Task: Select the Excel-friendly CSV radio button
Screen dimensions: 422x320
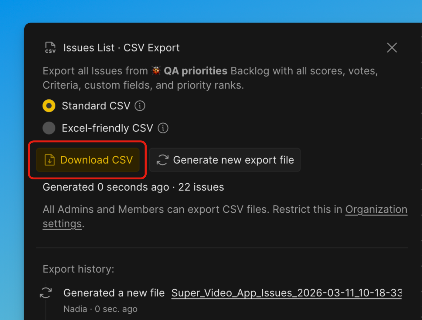Action: 49,128
